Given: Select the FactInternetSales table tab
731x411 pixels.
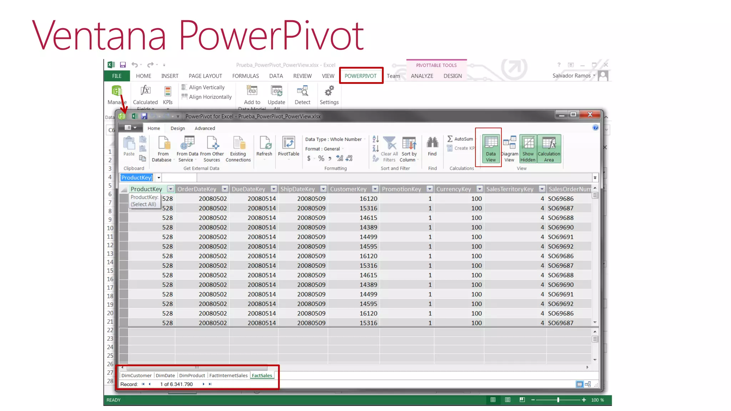Looking at the screenshot, I should [228, 376].
